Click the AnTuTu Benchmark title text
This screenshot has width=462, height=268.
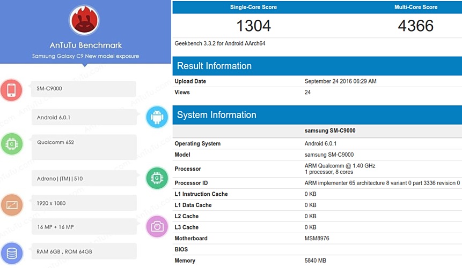85,45
